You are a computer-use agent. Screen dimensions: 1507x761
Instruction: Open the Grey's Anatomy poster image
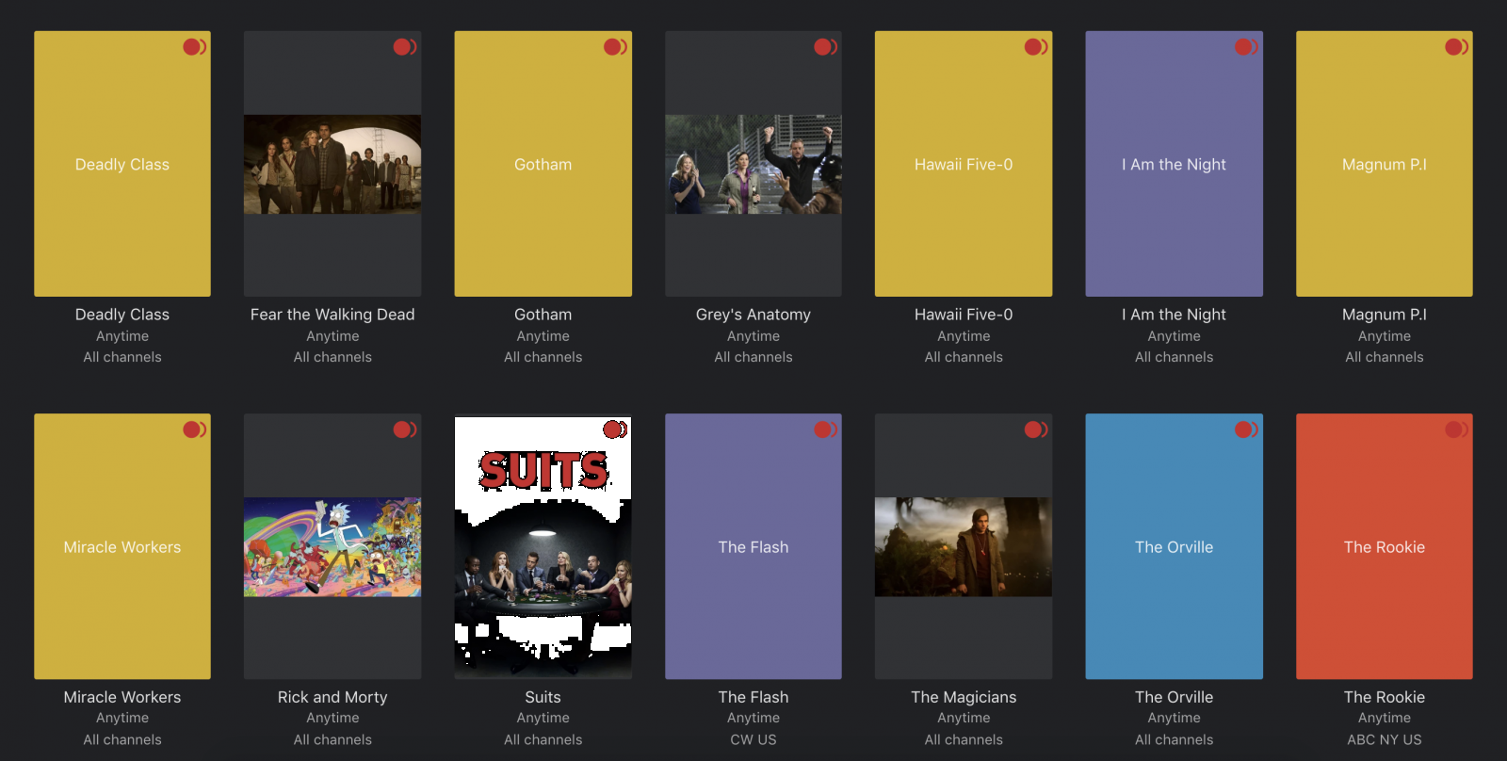753,164
